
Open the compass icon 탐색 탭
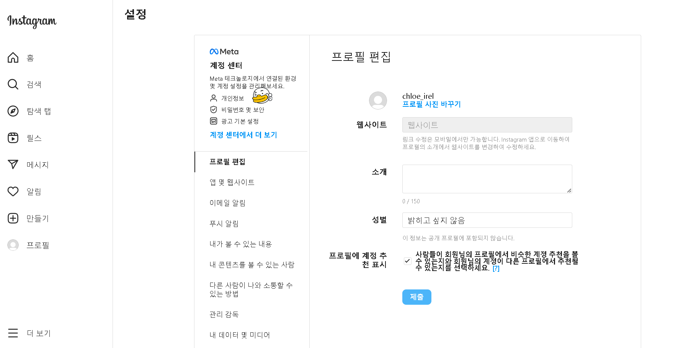point(13,111)
